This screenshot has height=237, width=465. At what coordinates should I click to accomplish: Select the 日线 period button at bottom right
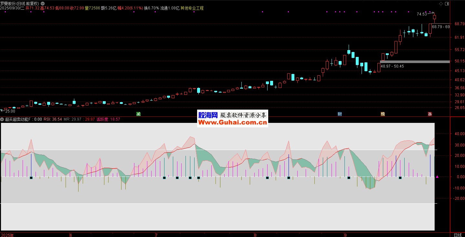(x=458, y=235)
